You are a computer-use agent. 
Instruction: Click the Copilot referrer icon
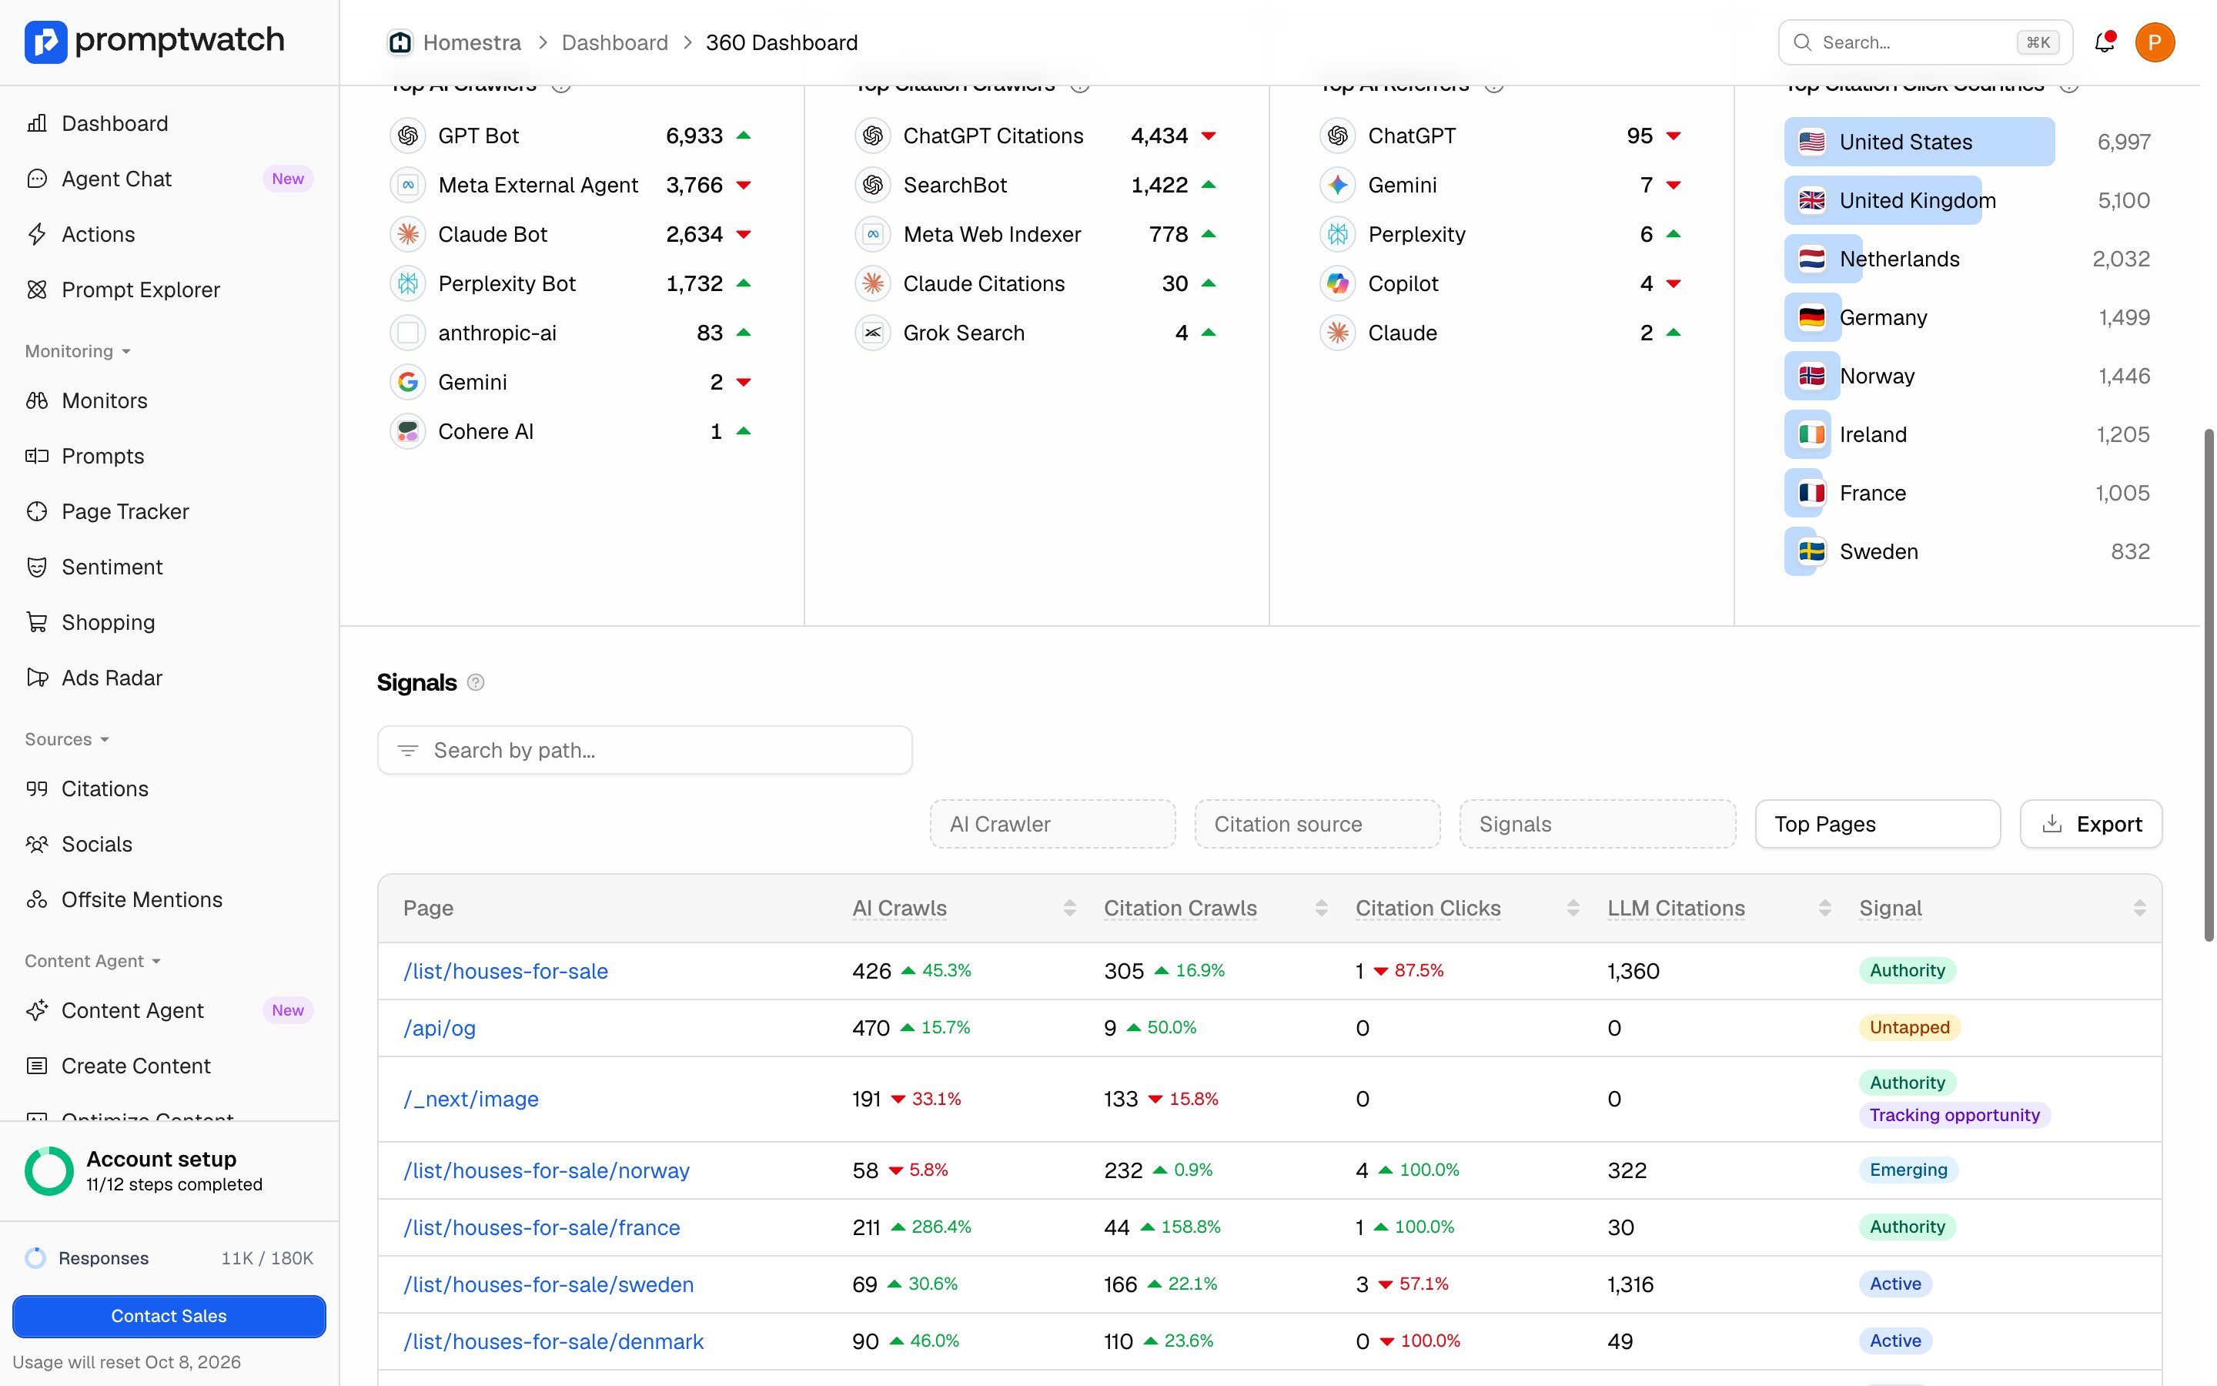[x=1339, y=284]
